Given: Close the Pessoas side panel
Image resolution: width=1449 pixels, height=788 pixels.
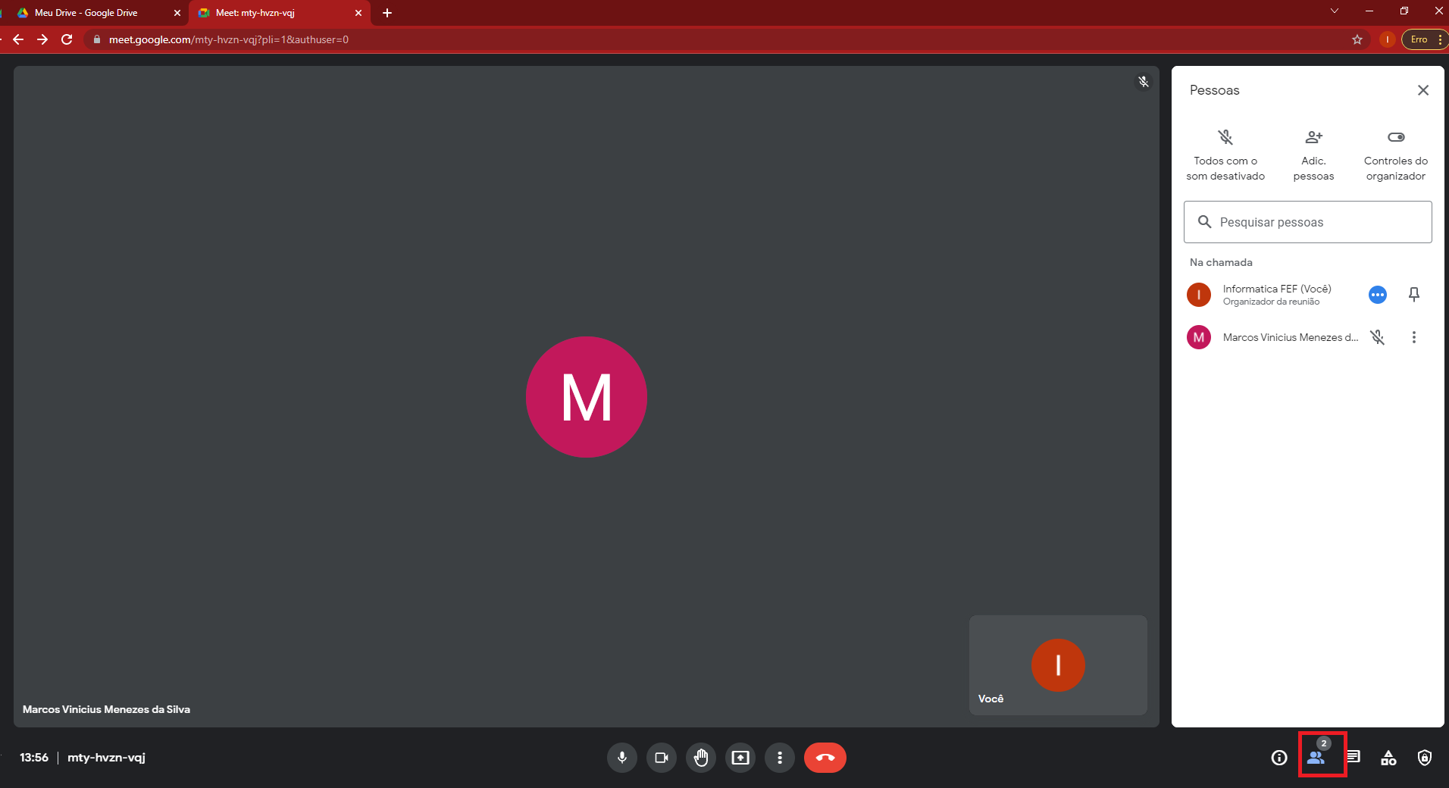Looking at the screenshot, I should (1423, 90).
